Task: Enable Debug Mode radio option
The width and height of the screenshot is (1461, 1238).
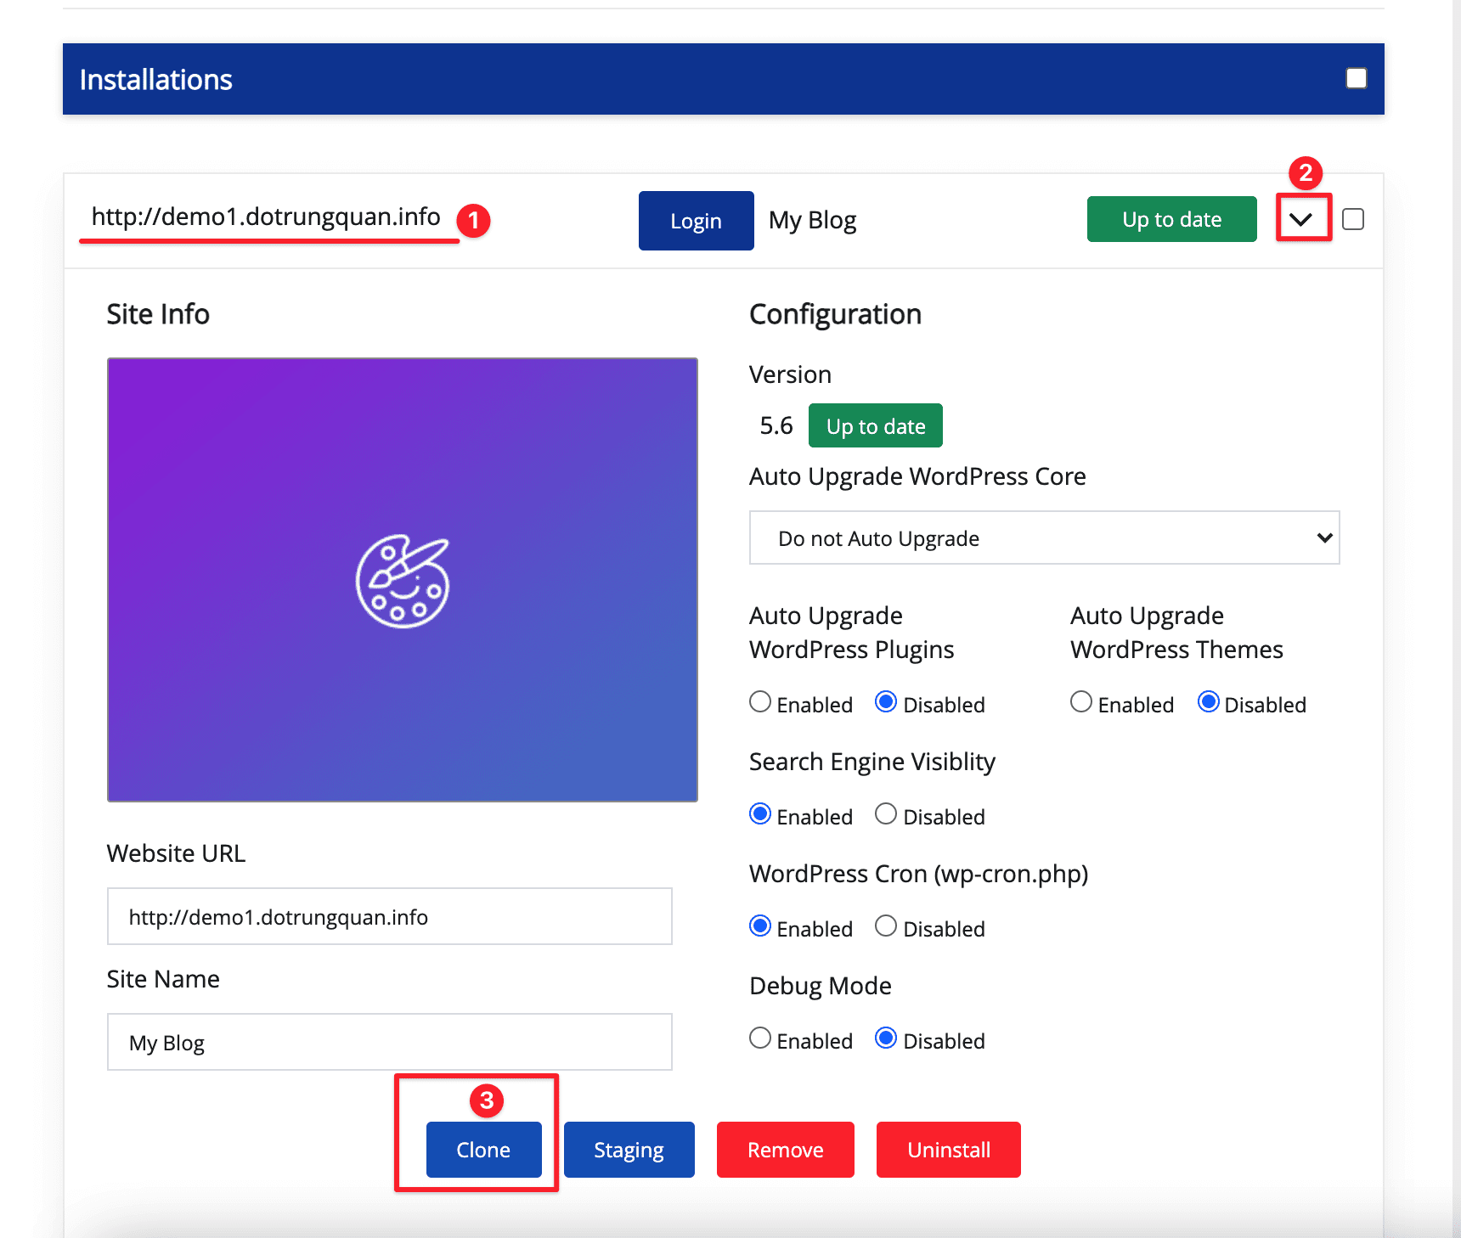Action: coord(760,1038)
